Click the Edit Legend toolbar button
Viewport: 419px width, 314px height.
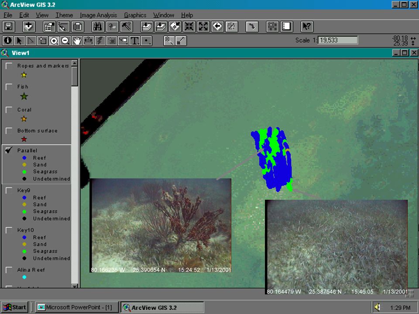click(x=63, y=27)
